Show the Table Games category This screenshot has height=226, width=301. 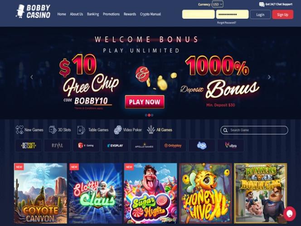(93, 130)
